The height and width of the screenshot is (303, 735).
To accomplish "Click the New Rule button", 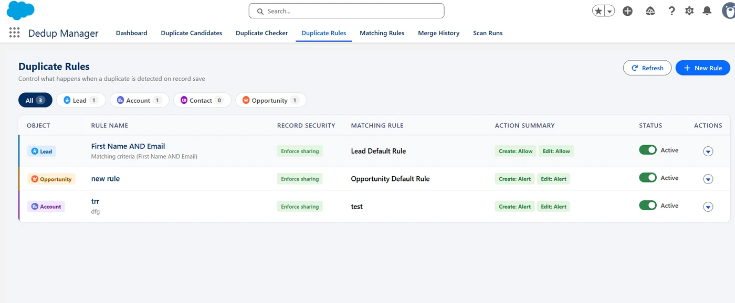I will tap(702, 68).
